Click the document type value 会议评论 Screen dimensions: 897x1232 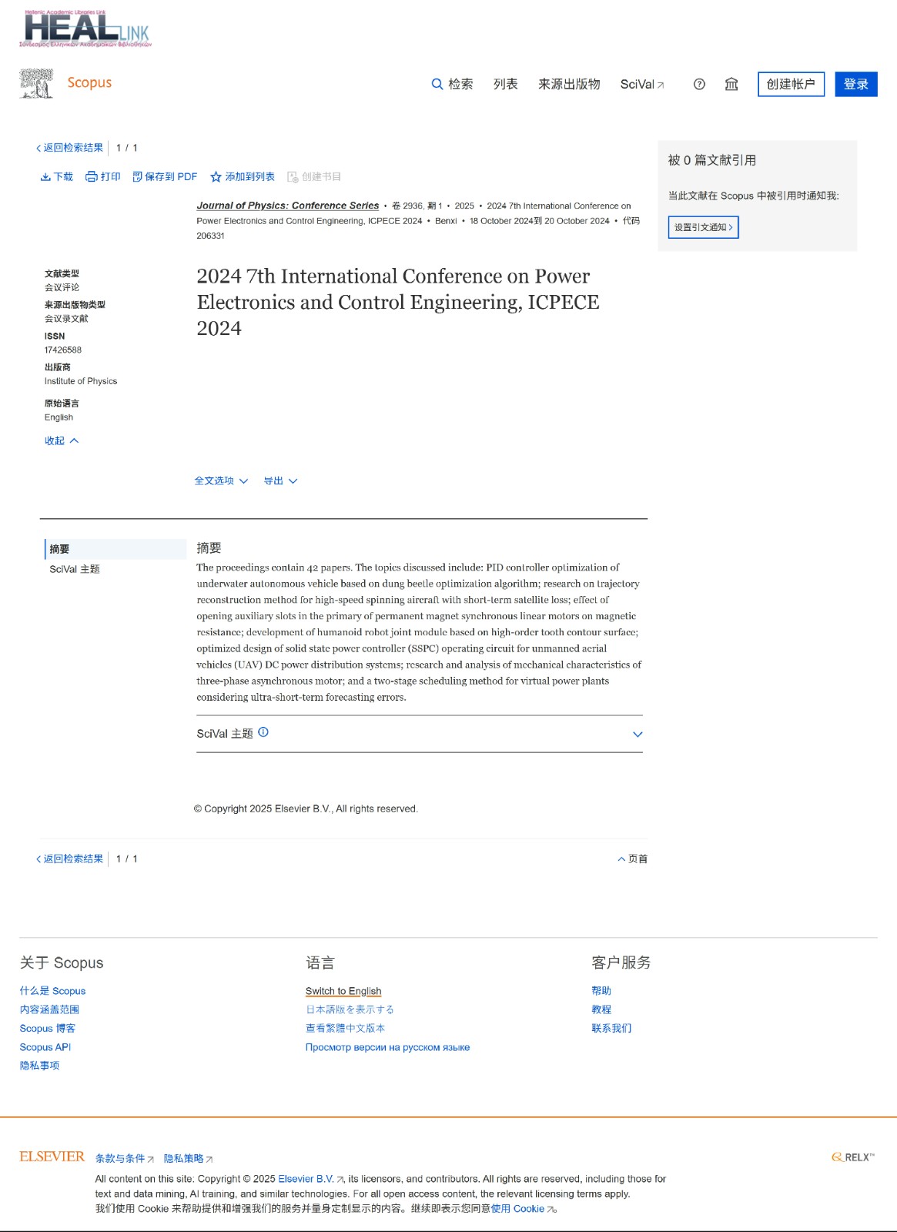(x=62, y=287)
